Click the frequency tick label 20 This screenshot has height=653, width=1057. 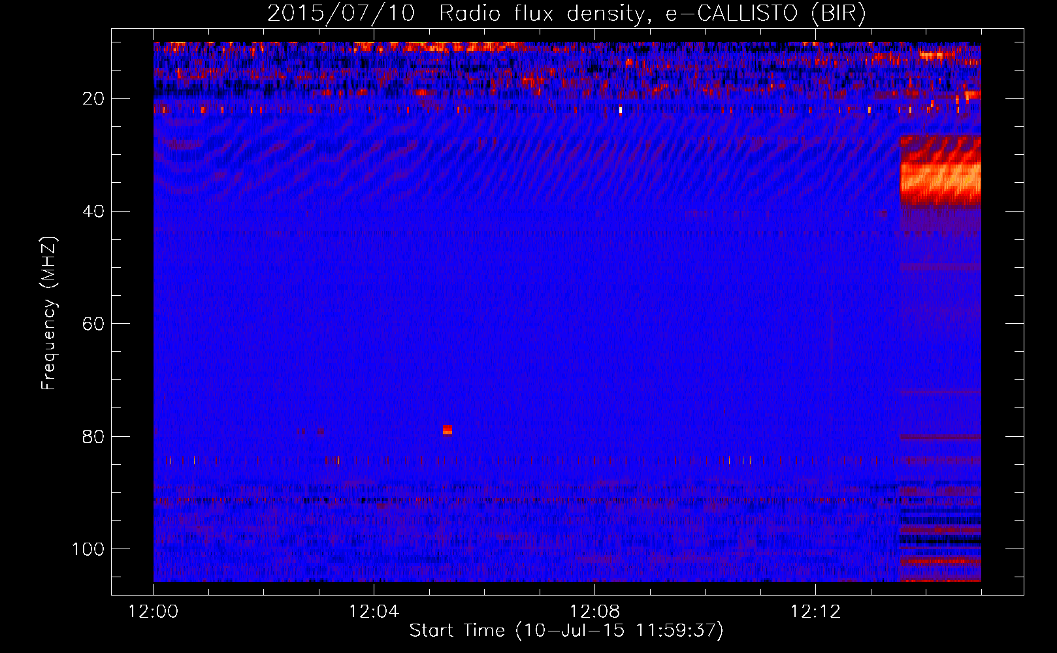tap(94, 99)
